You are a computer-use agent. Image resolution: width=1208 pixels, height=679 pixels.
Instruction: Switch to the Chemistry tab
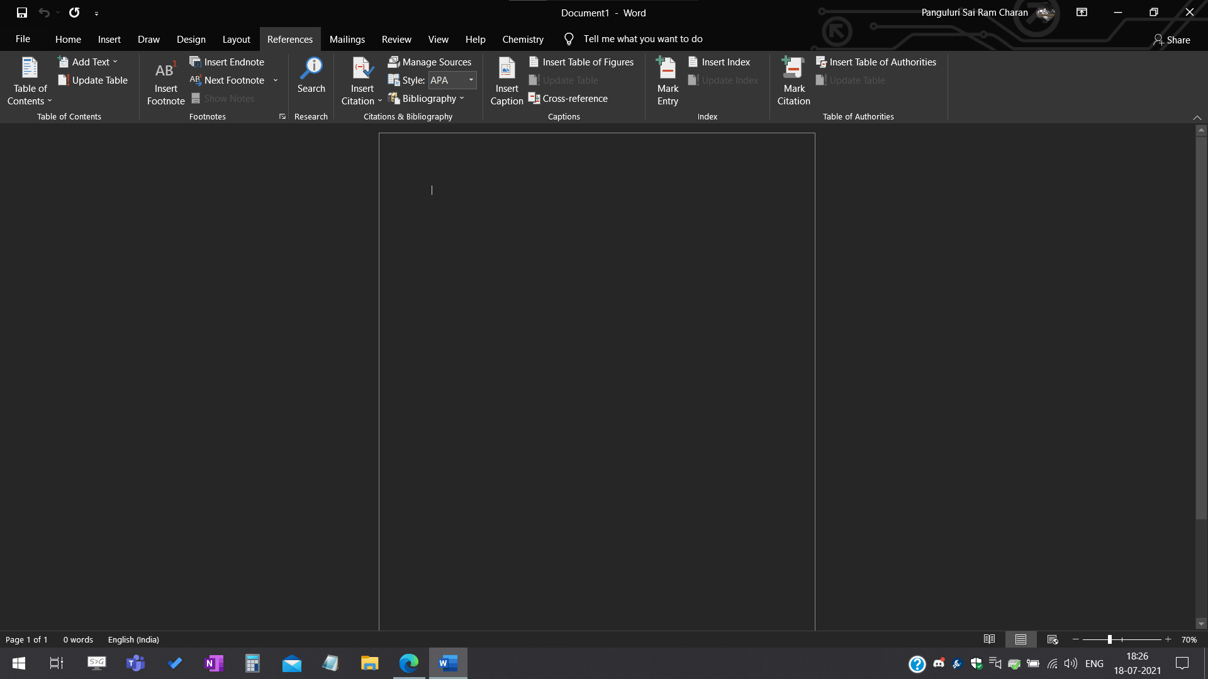522,39
